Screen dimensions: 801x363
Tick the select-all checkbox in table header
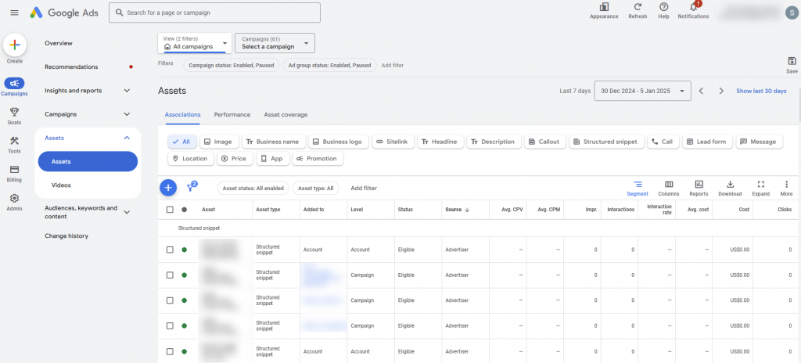pos(170,210)
